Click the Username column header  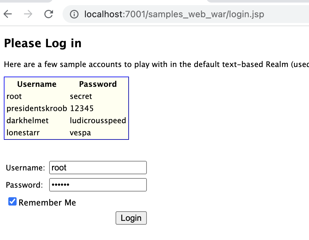tap(37, 84)
